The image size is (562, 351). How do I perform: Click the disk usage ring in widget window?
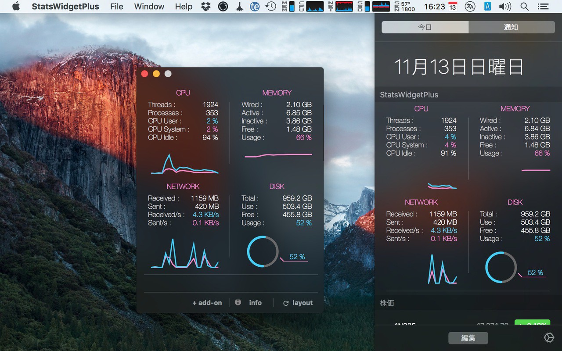263,251
